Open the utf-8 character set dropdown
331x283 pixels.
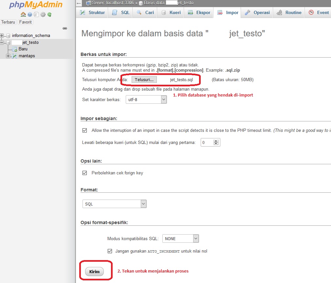tap(146, 99)
